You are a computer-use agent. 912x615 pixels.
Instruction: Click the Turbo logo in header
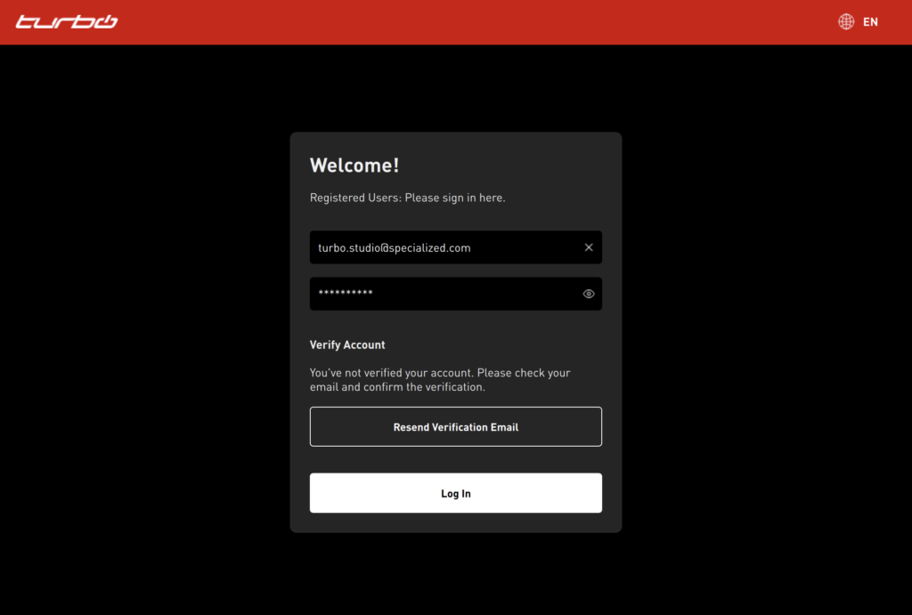(67, 21)
